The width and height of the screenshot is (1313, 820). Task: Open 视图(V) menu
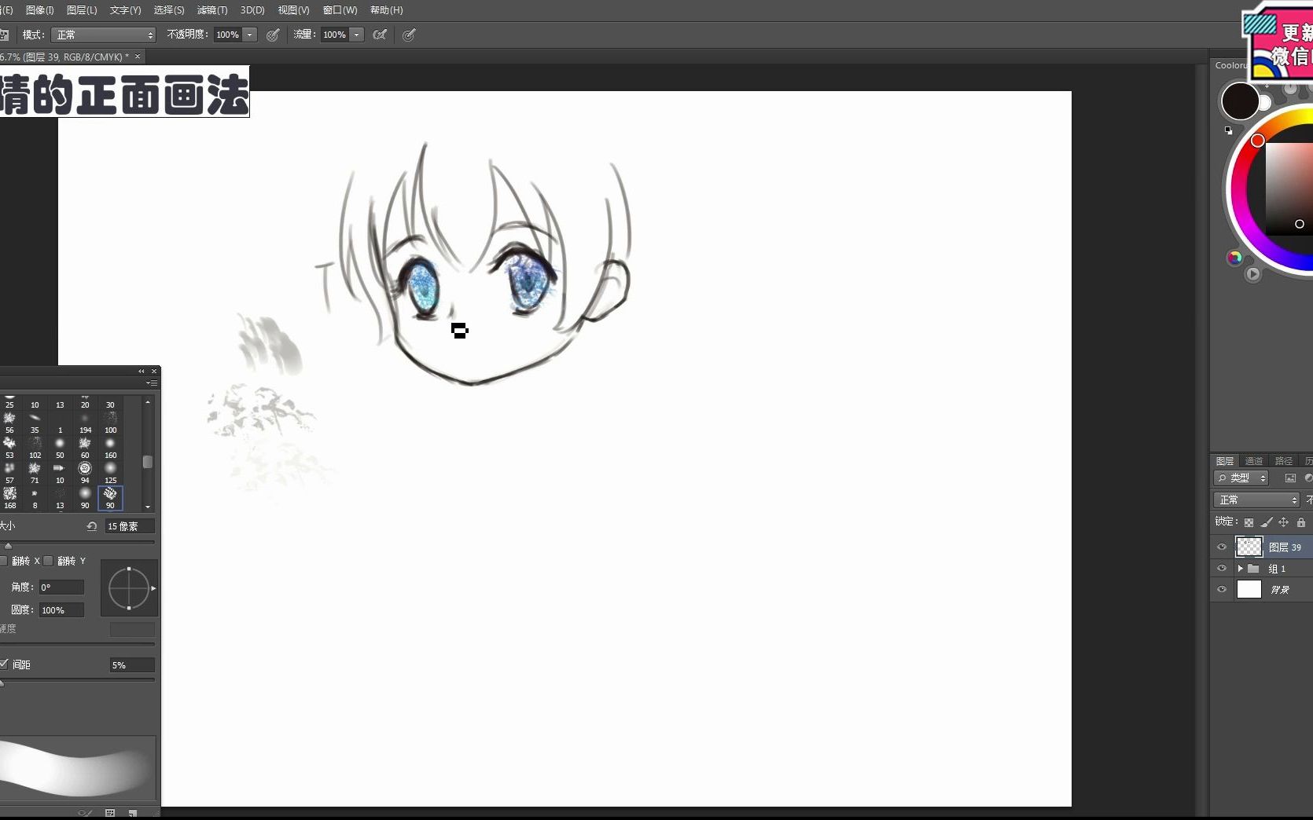coord(293,10)
